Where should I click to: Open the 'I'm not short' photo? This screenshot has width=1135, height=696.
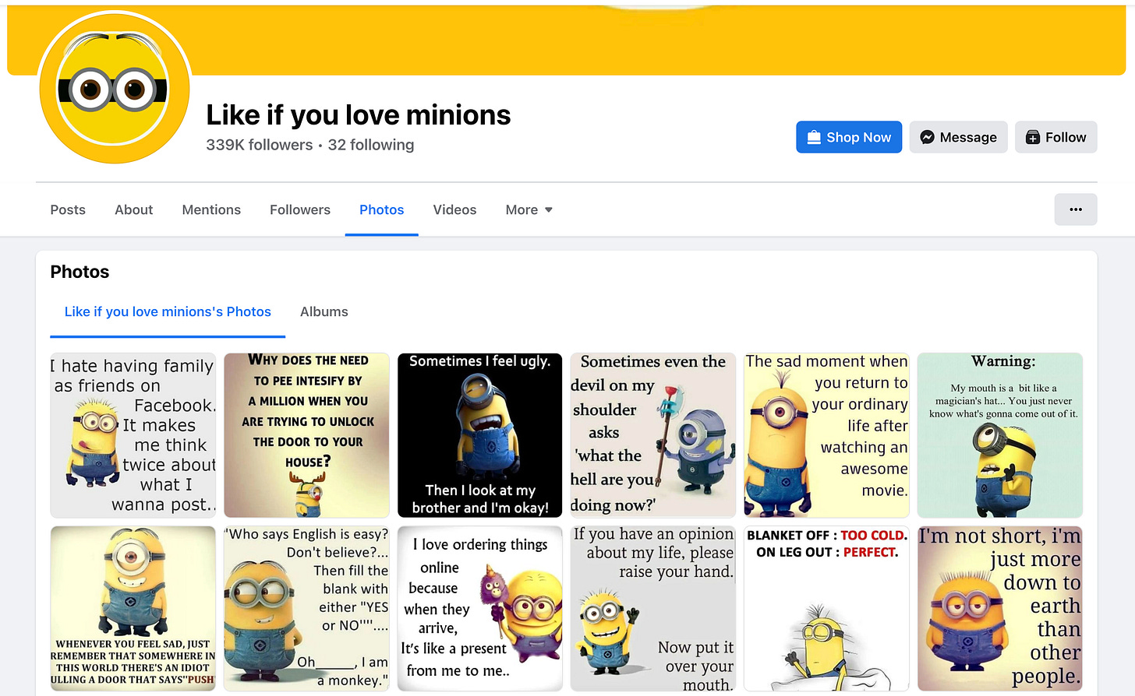(1000, 608)
